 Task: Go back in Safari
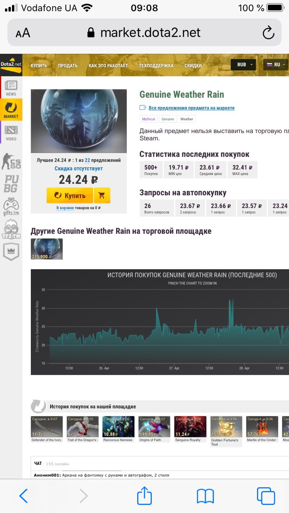click(24, 496)
